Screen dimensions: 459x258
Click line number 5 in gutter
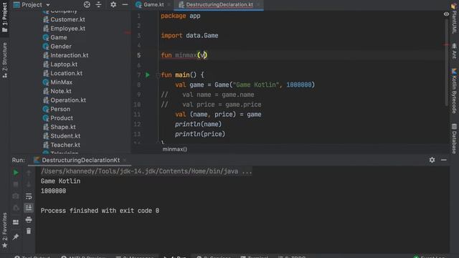[138, 55]
